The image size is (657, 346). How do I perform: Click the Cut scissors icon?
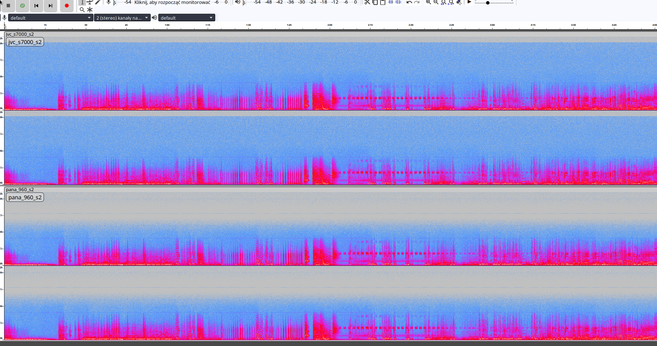tap(367, 2)
